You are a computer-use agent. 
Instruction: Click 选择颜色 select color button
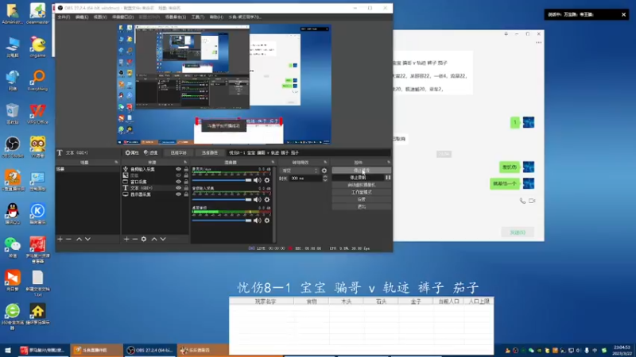point(210,152)
